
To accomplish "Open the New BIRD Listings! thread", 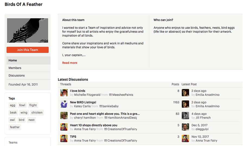I will (x=83, y=102).
